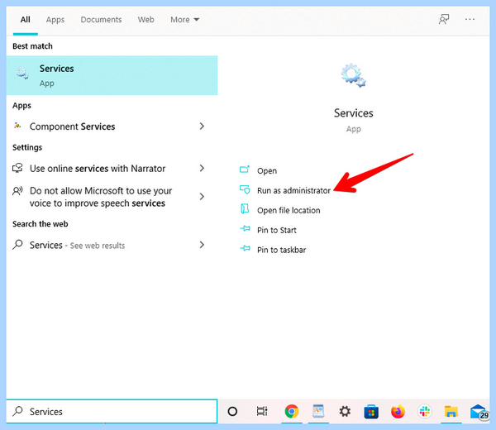
Task: Switch to the Documents search tab
Action: tap(101, 20)
